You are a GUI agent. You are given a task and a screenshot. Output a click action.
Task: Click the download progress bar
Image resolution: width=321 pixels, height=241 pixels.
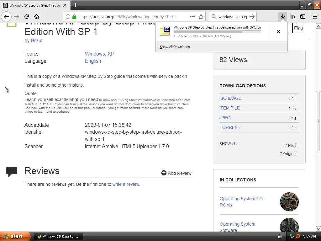tap(218, 32)
